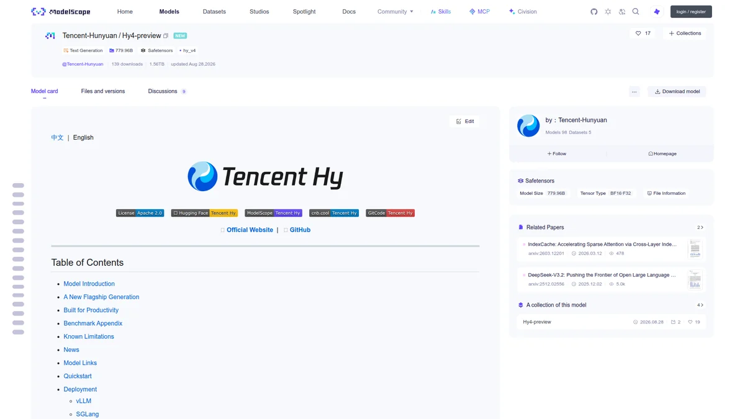Open Studios in top navigation

(x=260, y=12)
